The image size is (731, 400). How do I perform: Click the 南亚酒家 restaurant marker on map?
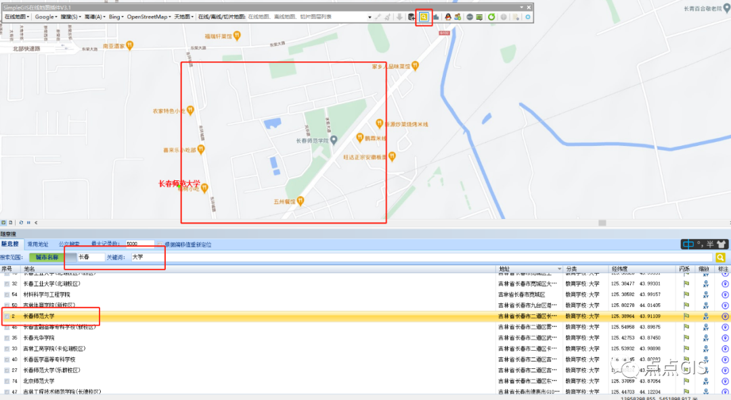point(129,46)
